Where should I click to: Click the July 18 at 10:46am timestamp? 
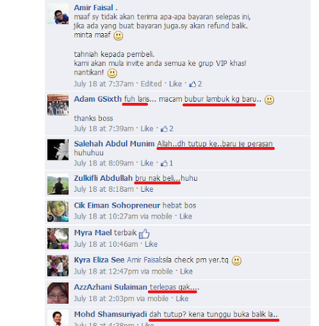[x=106, y=244]
